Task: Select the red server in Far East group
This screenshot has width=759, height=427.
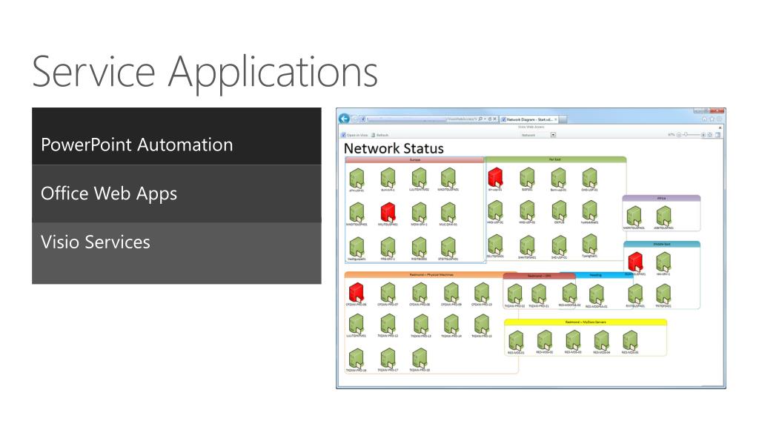Action: pyautogui.click(x=495, y=177)
